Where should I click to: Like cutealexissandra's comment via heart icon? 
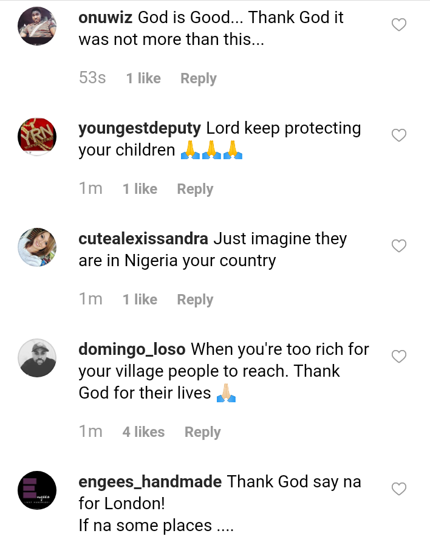pyautogui.click(x=398, y=246)
